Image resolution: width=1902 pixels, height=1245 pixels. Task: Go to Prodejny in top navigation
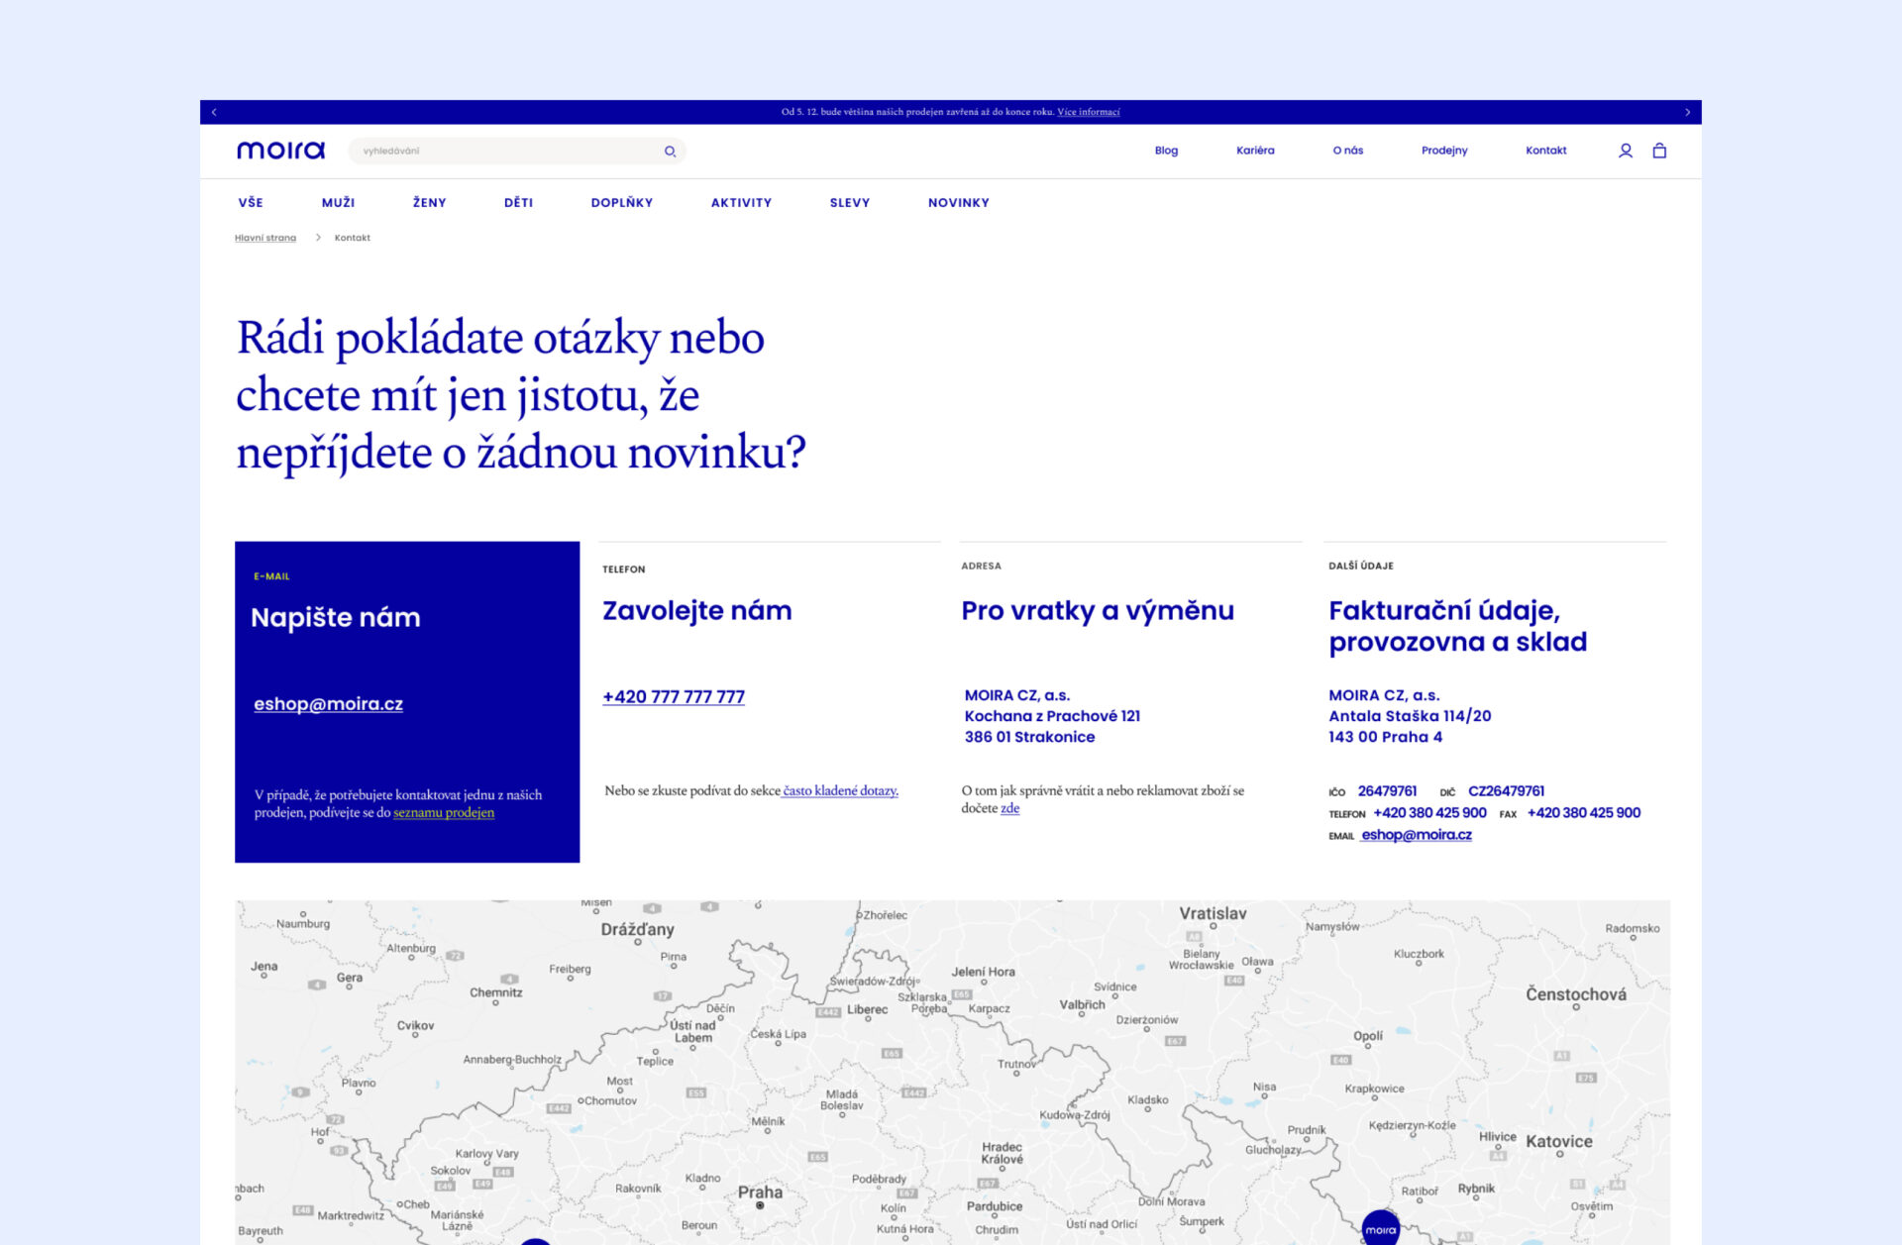coord(1443,151)
